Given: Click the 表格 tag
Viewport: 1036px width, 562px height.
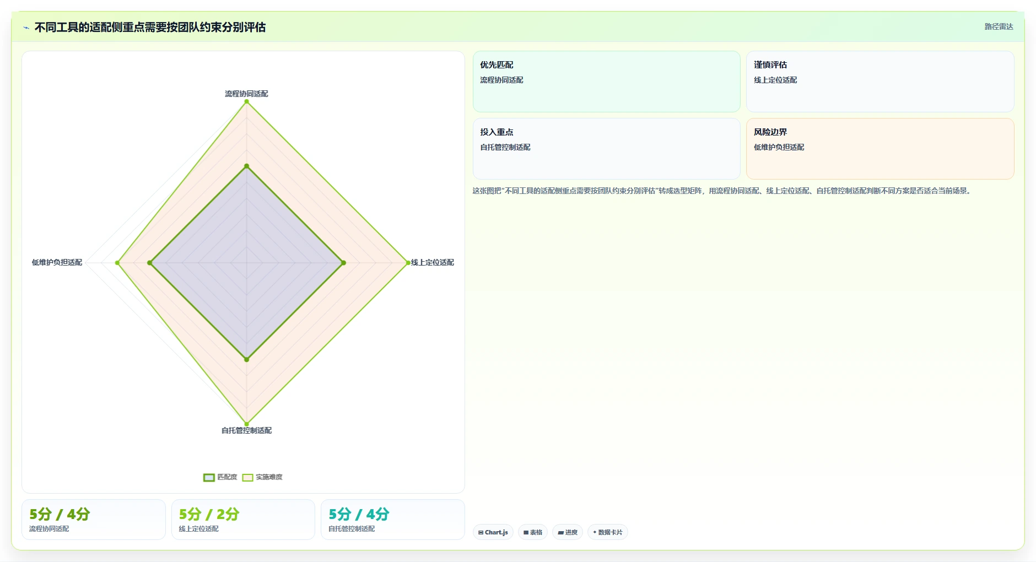Looking at the screenshot, I should (533, 532).
